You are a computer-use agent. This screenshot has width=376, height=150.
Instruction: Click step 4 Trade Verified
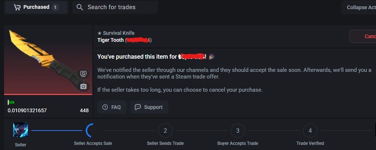pyautogui.click(x=310, y=131)
